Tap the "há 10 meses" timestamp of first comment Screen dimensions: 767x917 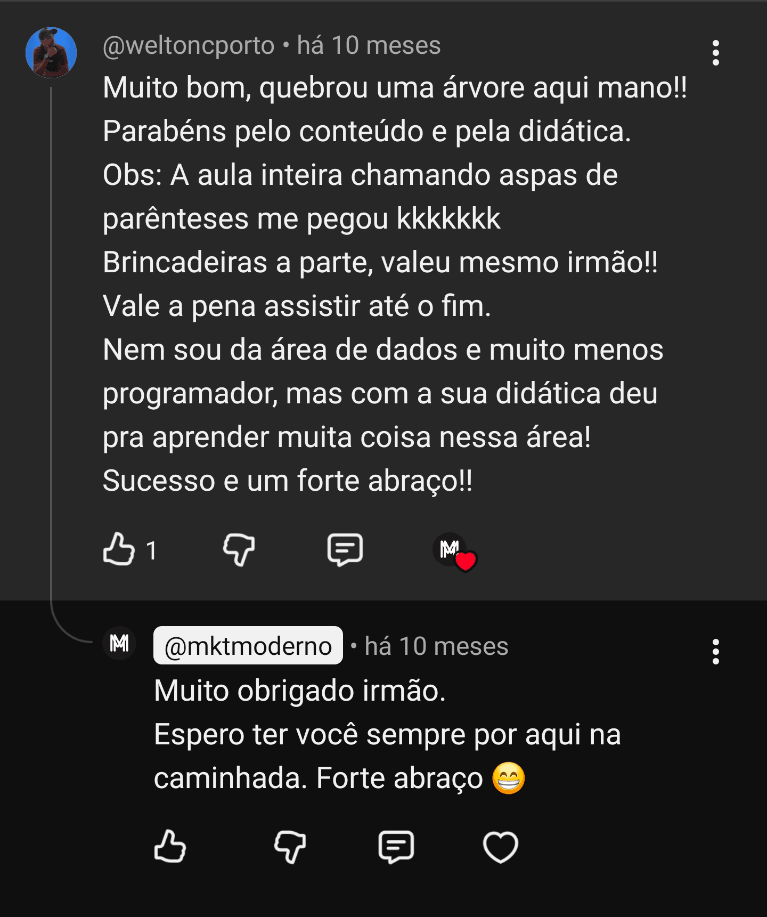(x=369, y=45)
